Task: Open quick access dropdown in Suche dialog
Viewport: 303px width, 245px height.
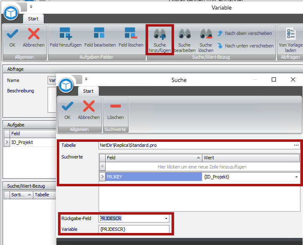Action: [x=86, y=79]
